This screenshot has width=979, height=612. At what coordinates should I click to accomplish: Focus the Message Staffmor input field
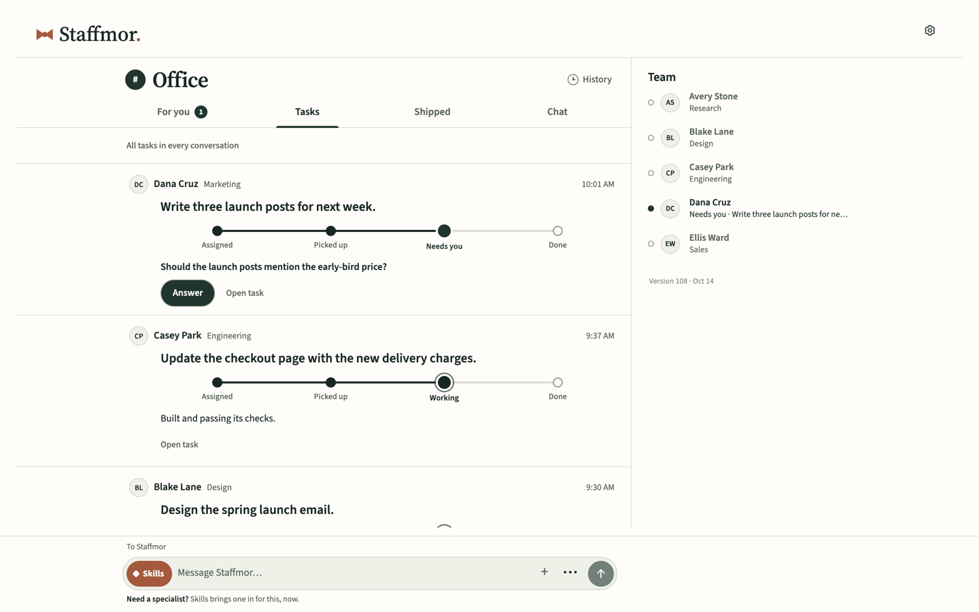pos(354,573)
